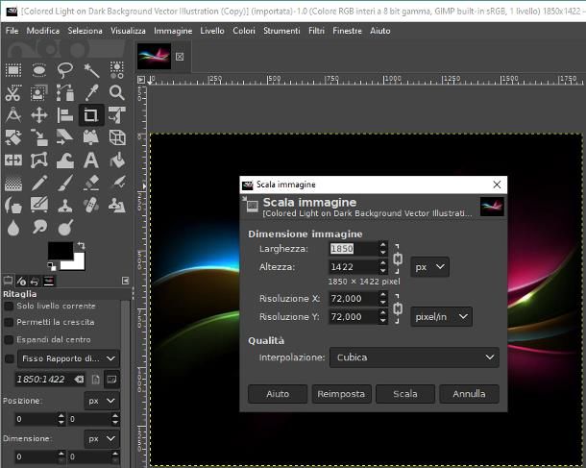The image size is (586, 468).
Task: Select the Perspective tool
Action: point(91,137)
